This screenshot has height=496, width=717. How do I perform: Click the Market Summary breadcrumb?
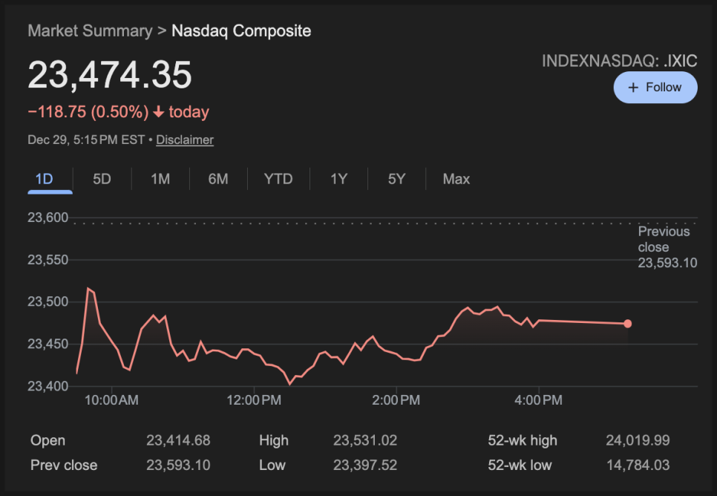point(89,31)
